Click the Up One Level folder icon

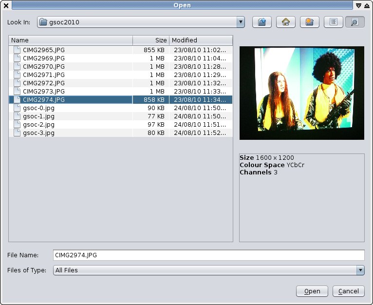pos(261,22)
